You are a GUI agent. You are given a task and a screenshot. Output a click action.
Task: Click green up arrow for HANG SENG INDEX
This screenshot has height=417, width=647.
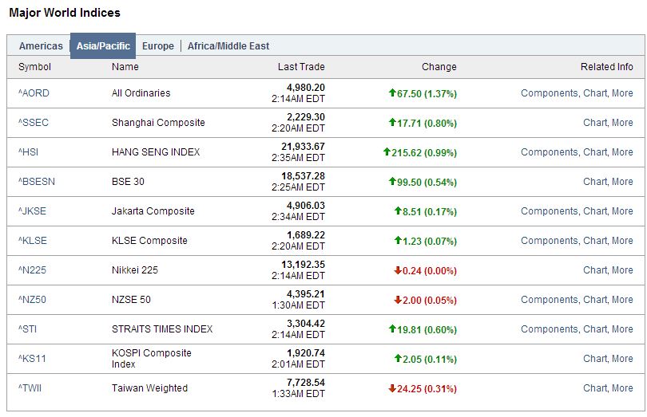(387, 152)
